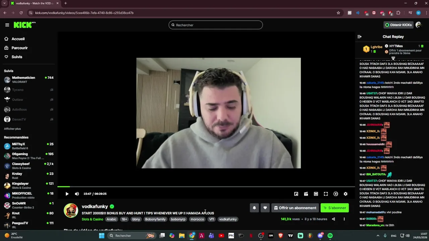Image resolution: width=429 pixels, height=241 pixels.
Task: Click Offrir un abonnement button
Action: (295, 208)
